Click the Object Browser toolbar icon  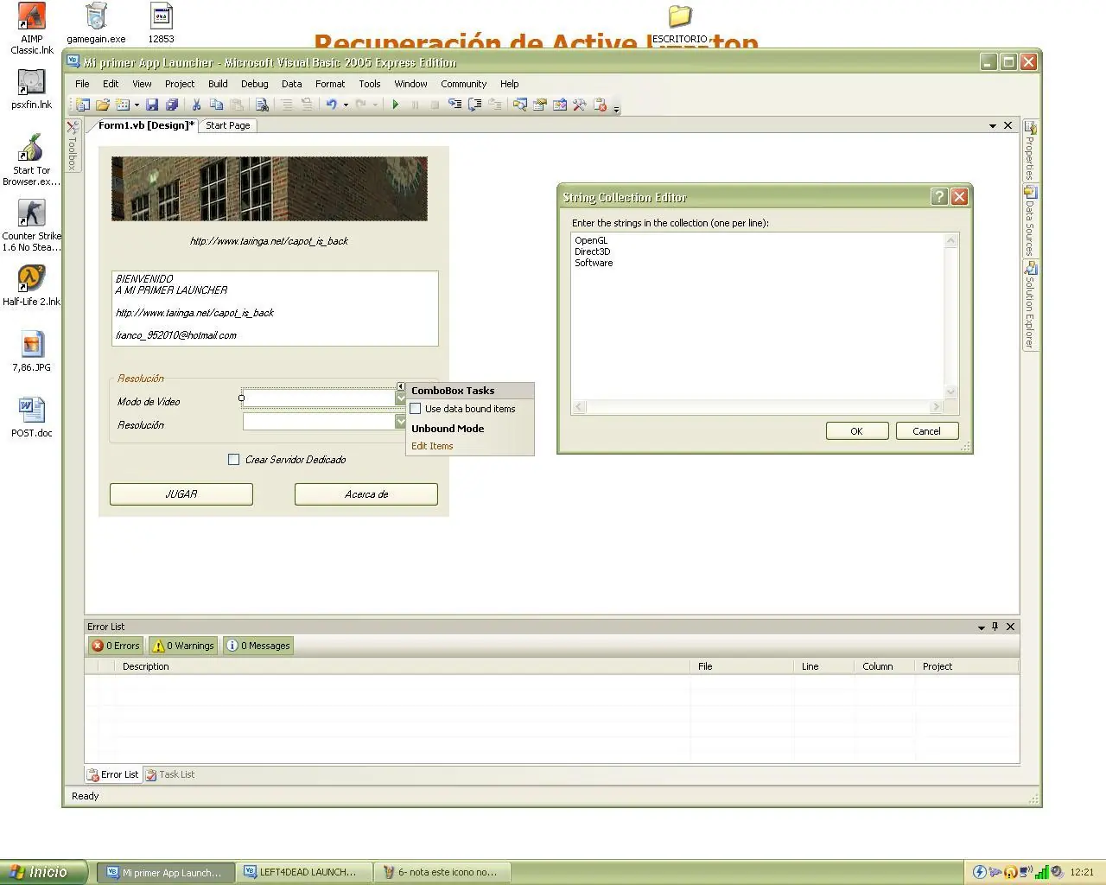[560, 105]
